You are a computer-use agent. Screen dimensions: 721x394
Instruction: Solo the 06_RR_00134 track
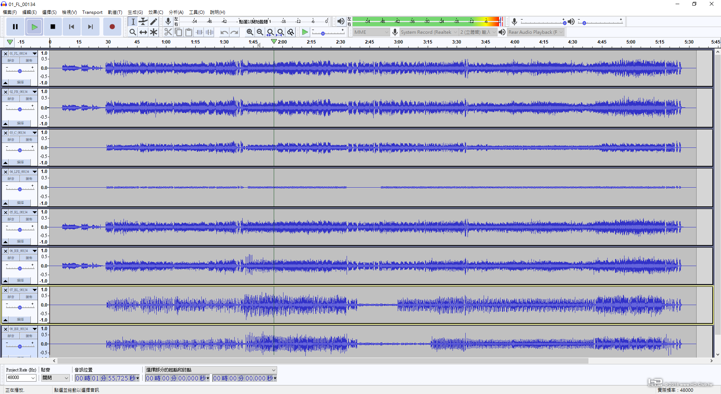tap(29, 258)
